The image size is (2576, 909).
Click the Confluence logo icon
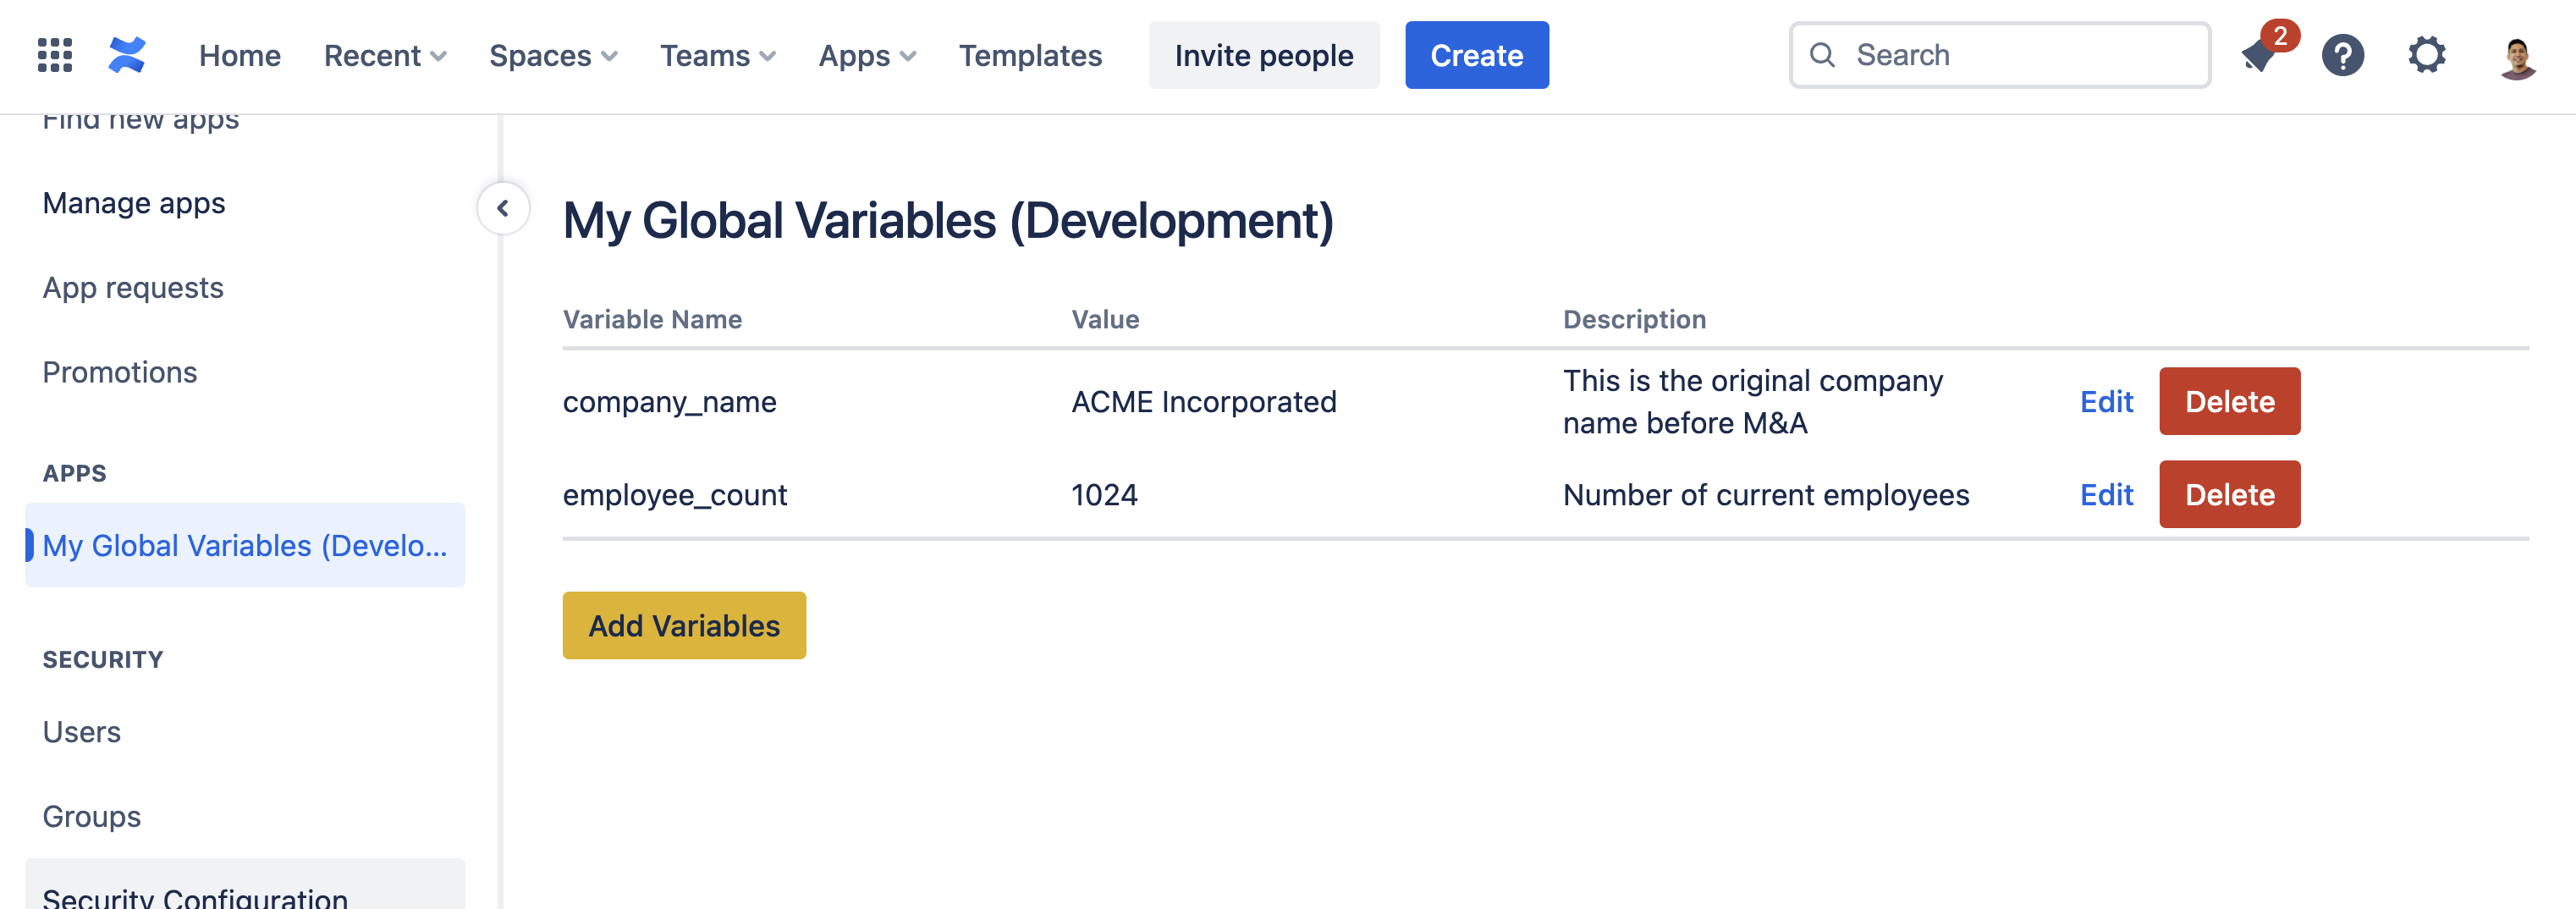pyautogui.click(x=127, y=55)
